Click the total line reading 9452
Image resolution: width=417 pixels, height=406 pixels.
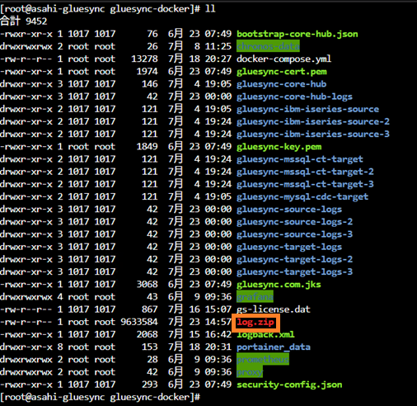pos(24,21)
